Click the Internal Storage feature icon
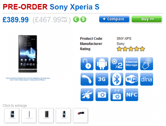 click(132, 64)
